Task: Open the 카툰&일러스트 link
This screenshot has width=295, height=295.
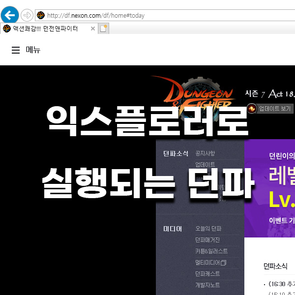Action: tap(211, 251)
